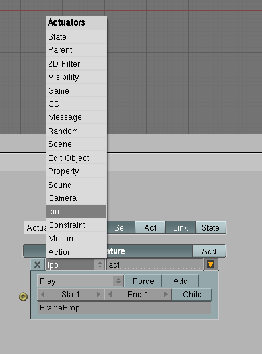The image size is (262, 354).
Task: Choose the highlighted Ipo menu entry
Action: 76,212
